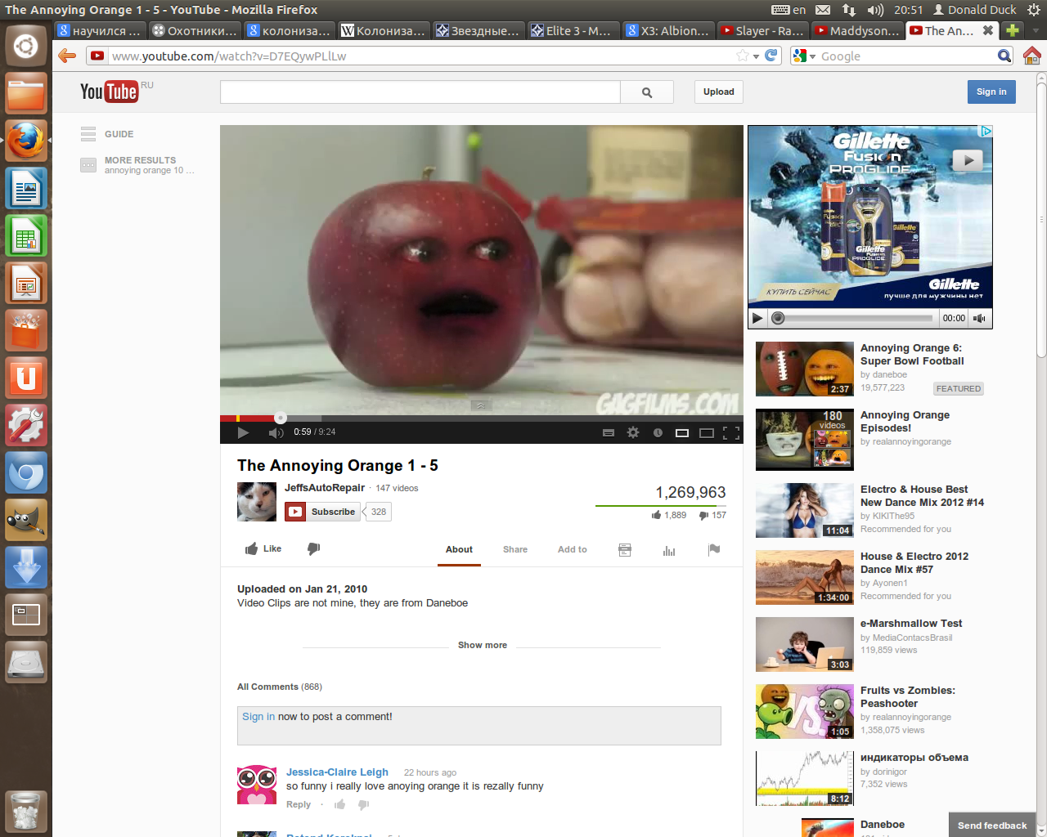
Task: Subscribe to JeffsAutoRepair channel
Action: coord(322,512)
